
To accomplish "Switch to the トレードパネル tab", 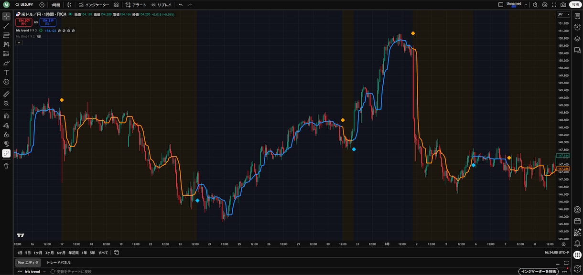I will 58,263.
